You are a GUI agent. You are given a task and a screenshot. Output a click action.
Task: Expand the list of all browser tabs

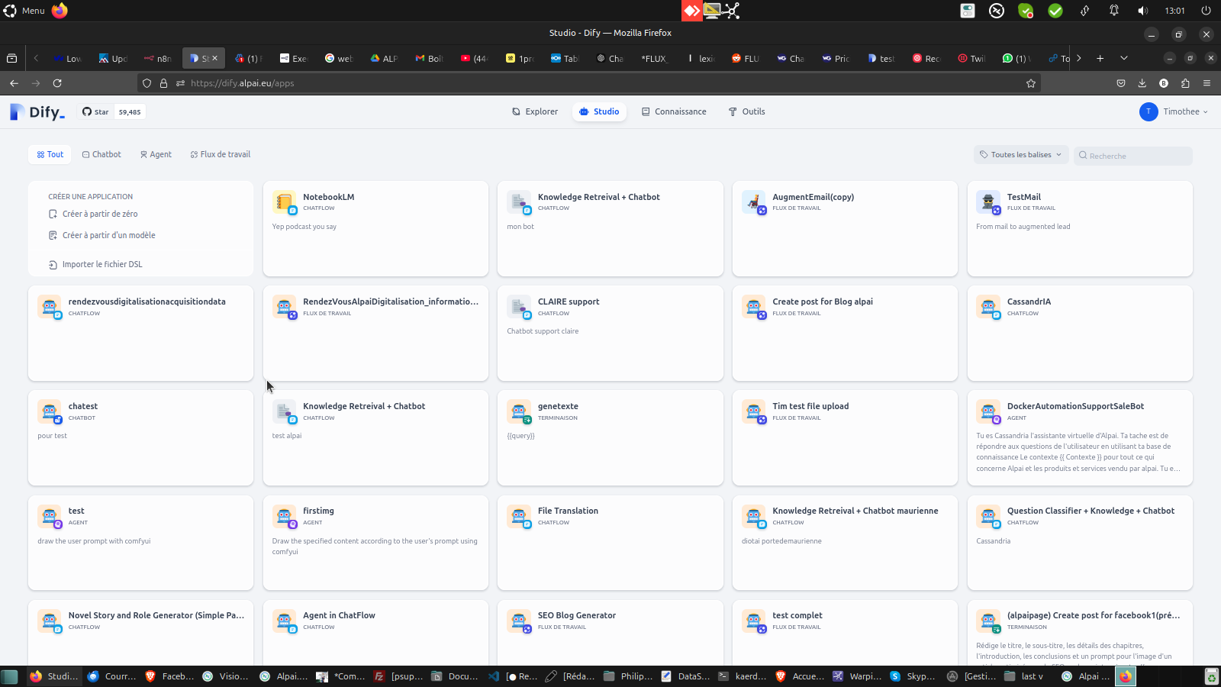pos(1123,58)
